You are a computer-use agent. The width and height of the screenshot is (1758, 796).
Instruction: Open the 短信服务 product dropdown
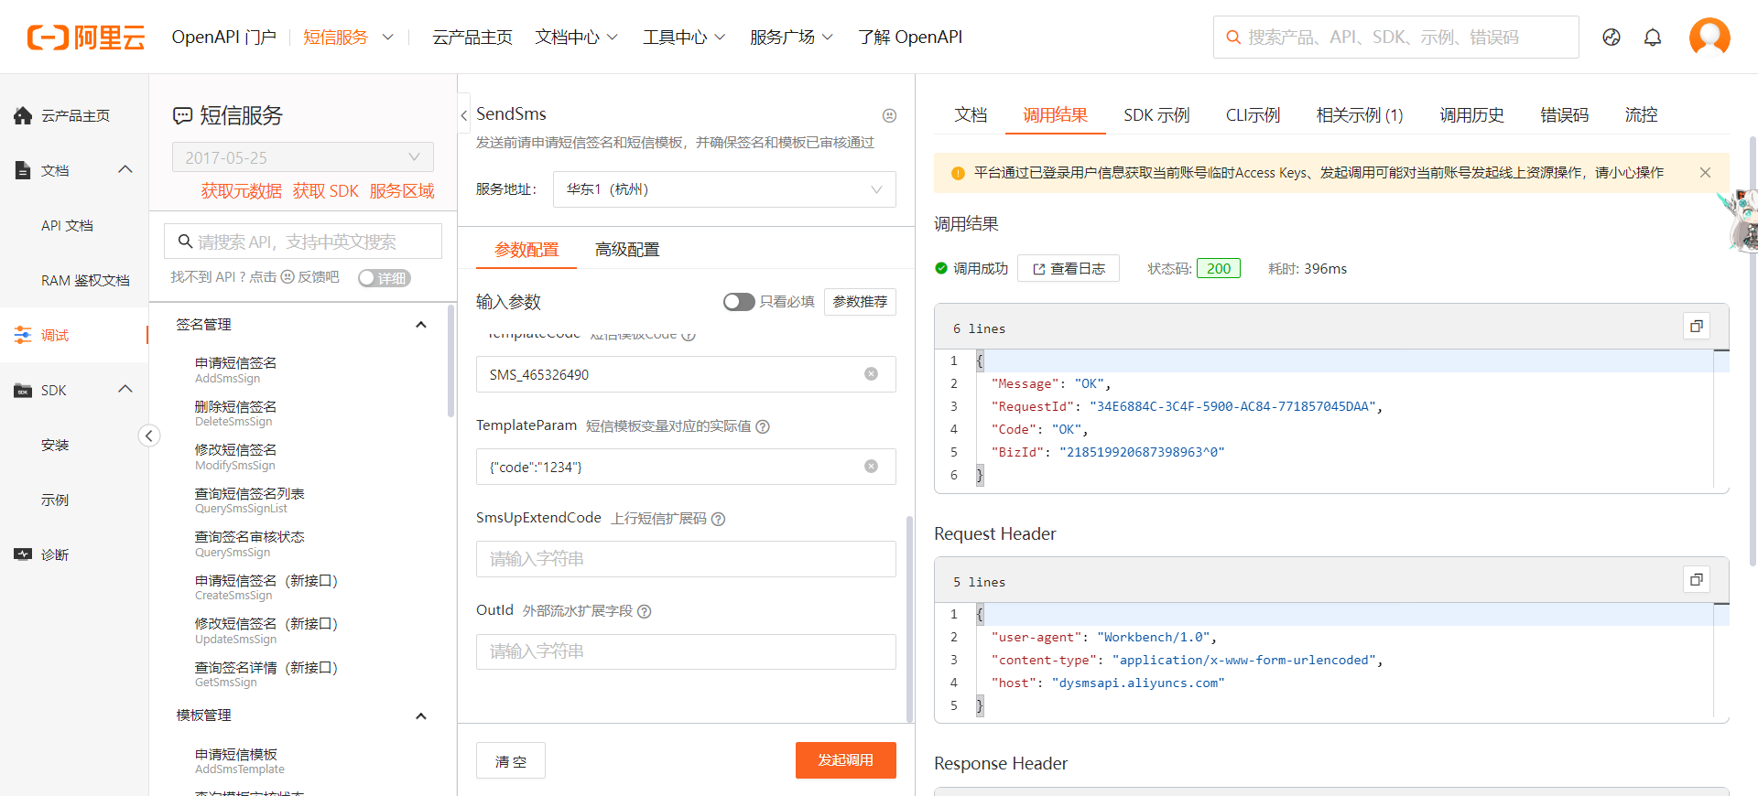click(x=348, y=38)
